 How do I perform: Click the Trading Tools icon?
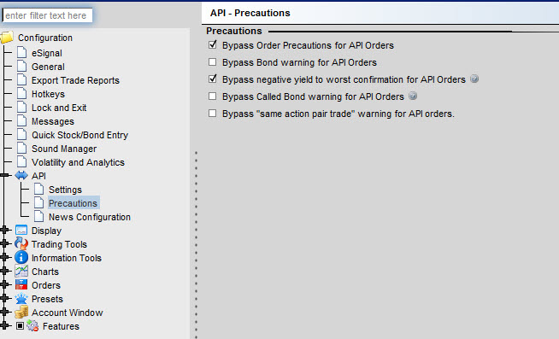21,244
